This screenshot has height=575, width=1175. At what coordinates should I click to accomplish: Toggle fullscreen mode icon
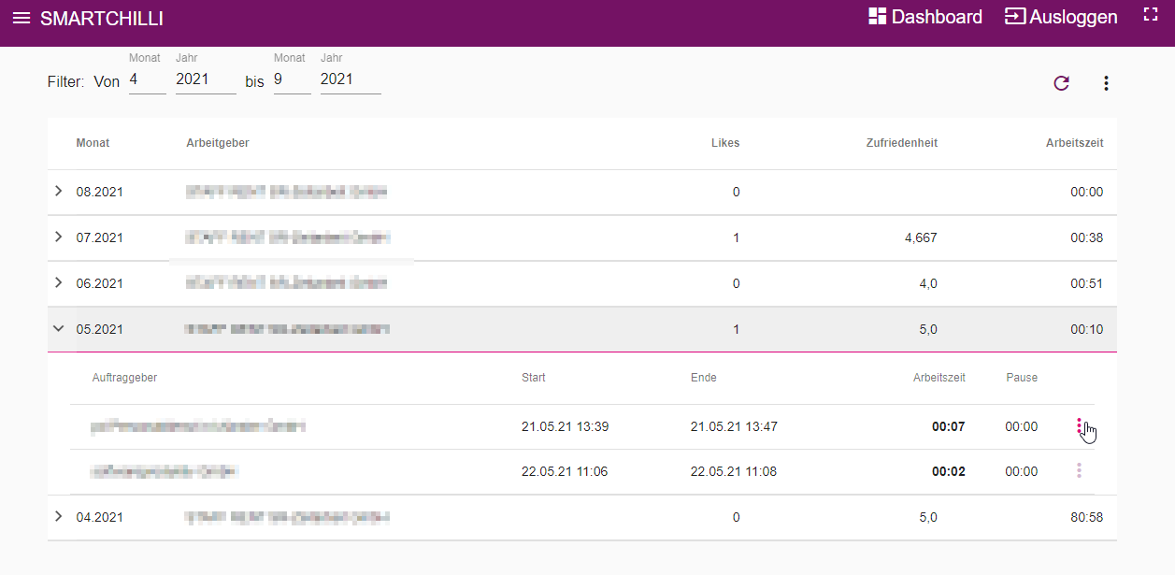click(1151, 15)
